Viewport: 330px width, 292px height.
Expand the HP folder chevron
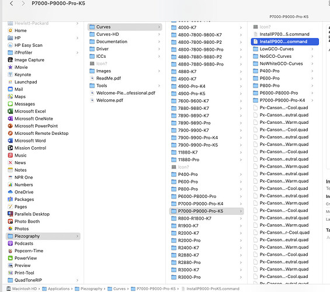point(77,38)
